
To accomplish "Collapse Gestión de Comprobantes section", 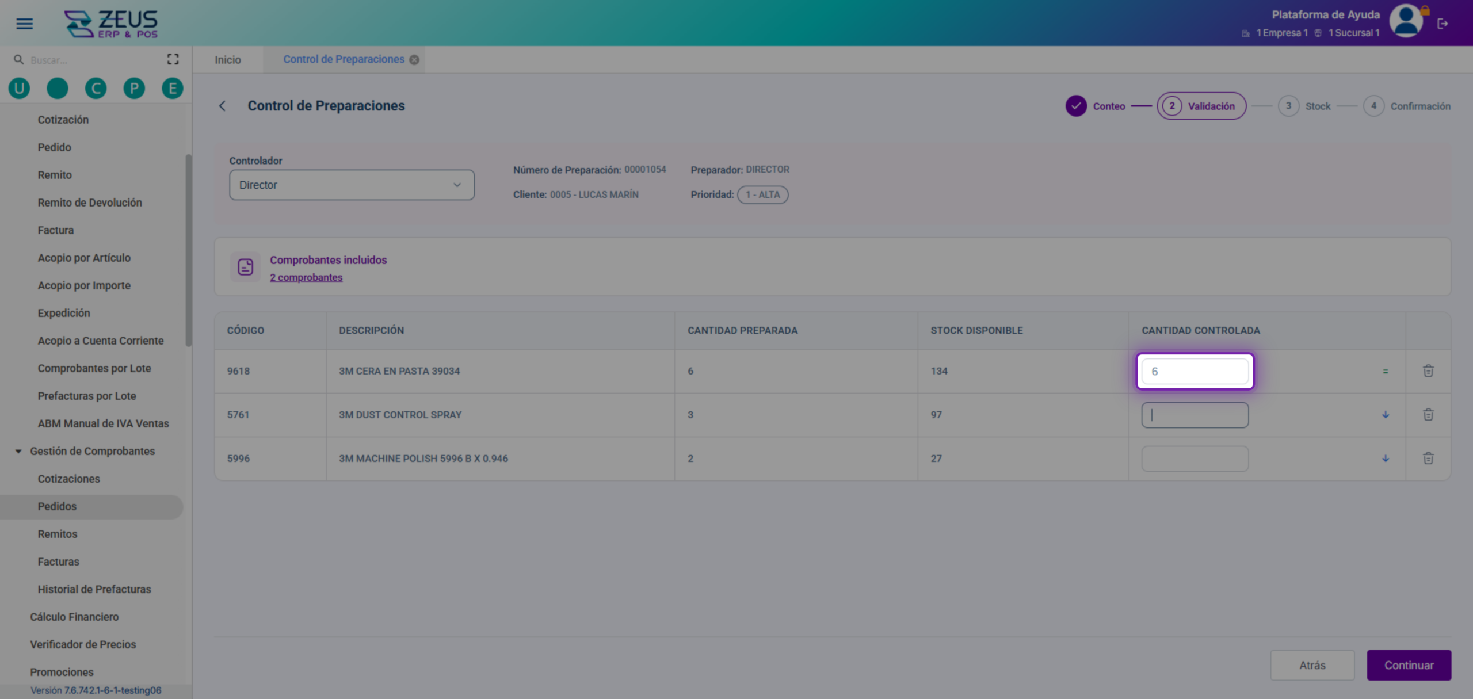I will pos(18,451).
